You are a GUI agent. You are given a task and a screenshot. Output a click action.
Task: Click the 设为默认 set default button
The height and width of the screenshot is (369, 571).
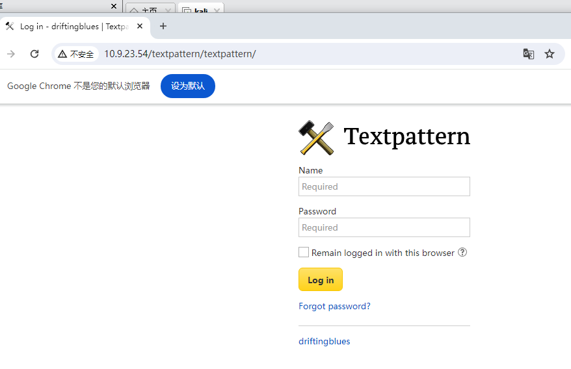pos(188,86)
